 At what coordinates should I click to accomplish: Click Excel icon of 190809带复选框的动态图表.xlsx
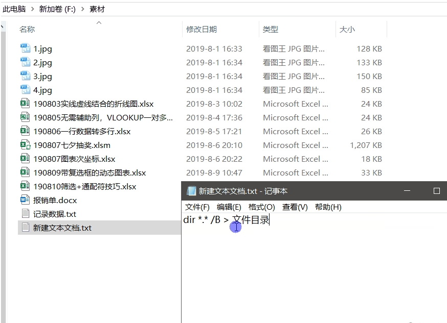(x=25, y=172)
